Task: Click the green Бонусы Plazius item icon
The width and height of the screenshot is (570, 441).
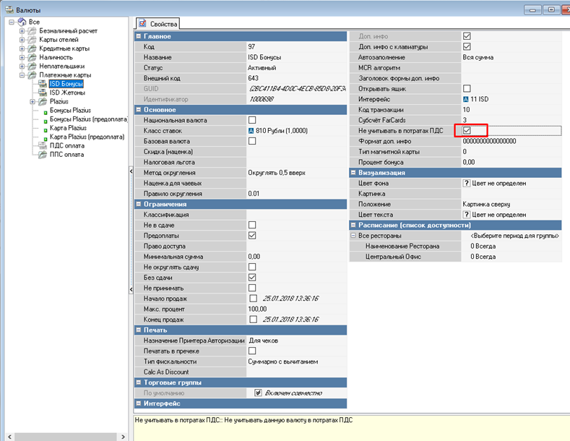Action: pos(45,111)
